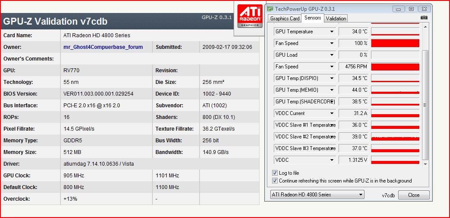Open the GPU Load sensor dropdown
The height and width of the screenshot is (218, 450).
tap(332, 55)
